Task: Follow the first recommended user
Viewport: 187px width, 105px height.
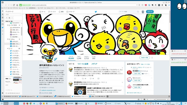Action: point(137,73)
